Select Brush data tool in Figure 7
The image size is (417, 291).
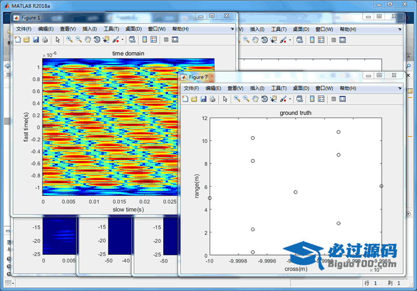[283, 99]
